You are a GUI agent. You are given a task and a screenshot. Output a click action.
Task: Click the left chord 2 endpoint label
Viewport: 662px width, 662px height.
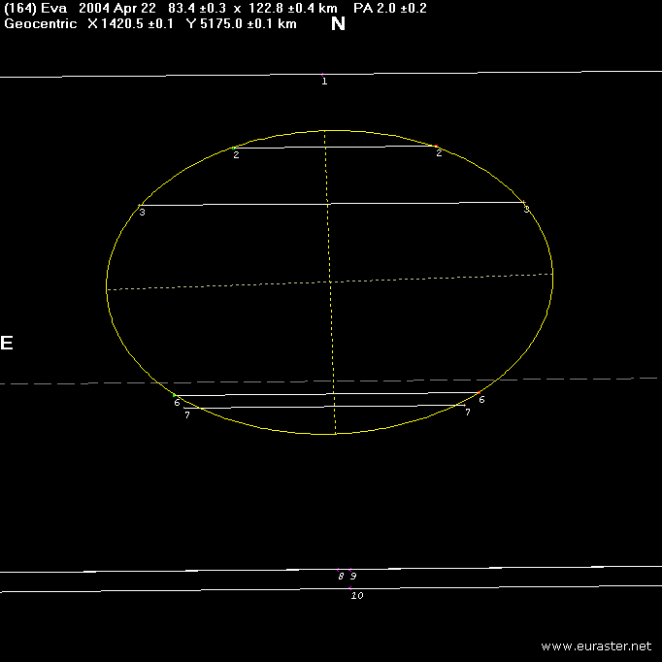[236, 154]
